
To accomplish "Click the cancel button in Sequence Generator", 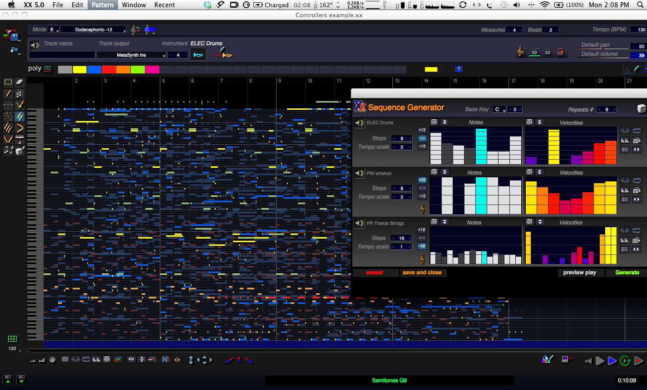I will pyautogui.click(x=375, y=273).
